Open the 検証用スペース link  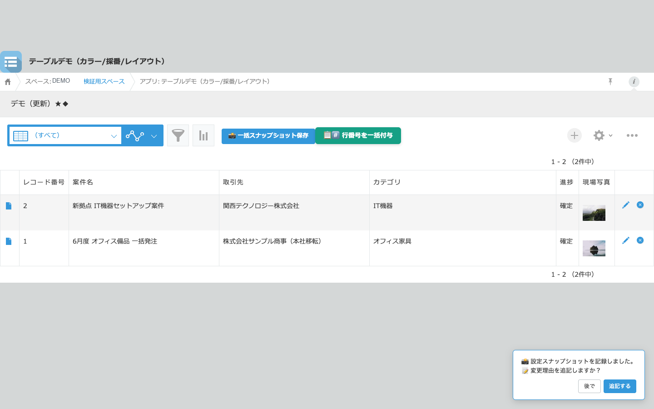tap(104, 81)
